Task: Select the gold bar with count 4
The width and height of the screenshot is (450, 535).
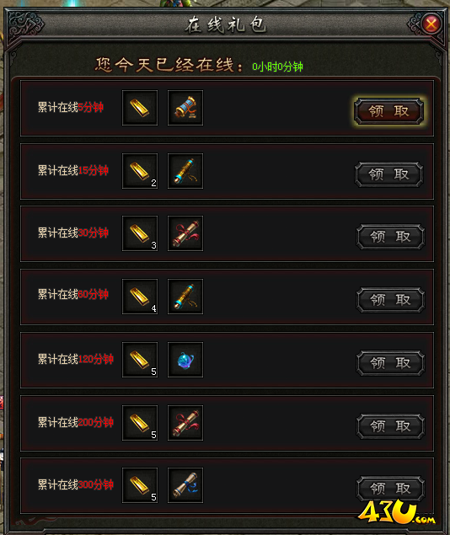Action: click(x=140, y=297)
